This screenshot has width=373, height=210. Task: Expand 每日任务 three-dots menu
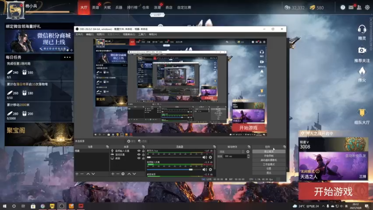[x=67, y=57]
